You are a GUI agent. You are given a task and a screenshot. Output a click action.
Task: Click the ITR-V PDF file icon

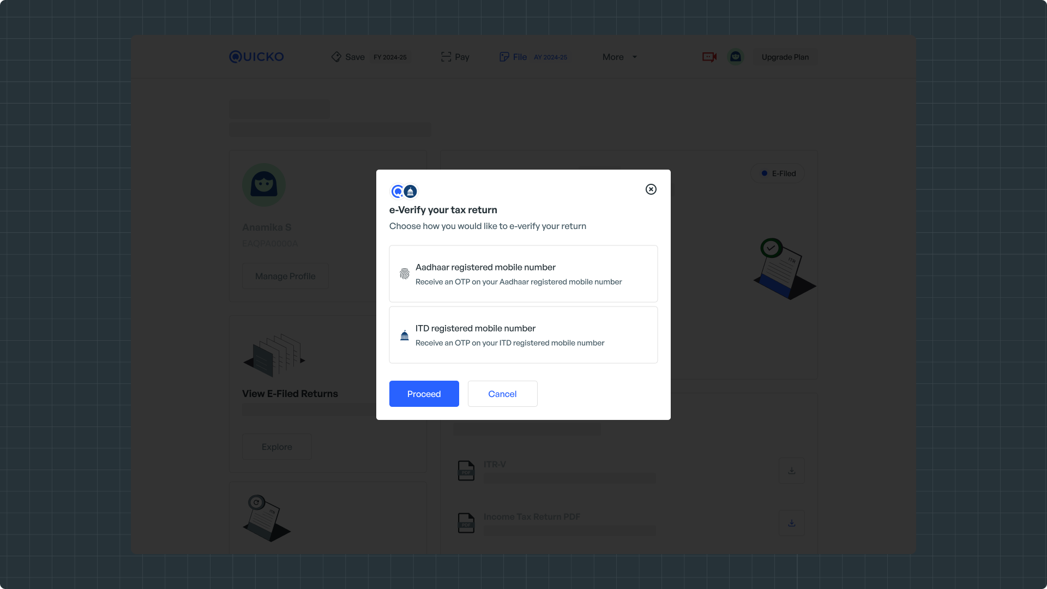(466, 471)
